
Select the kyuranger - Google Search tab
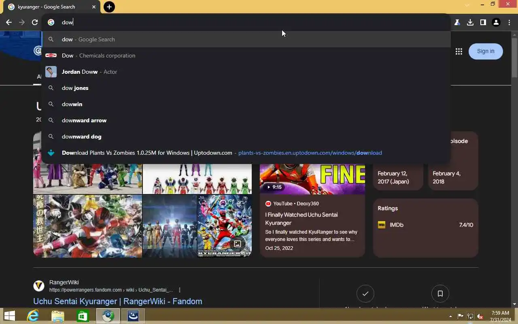point(52,7)
